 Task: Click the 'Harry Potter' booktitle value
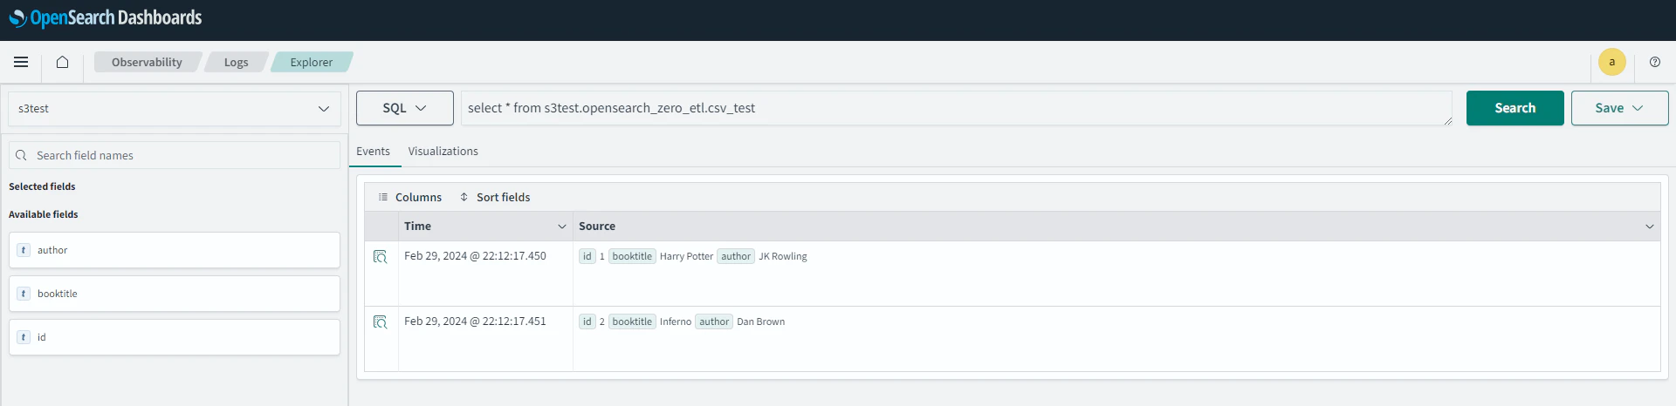686,257
